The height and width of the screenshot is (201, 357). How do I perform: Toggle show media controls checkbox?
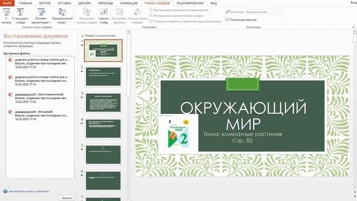[151, 21]
